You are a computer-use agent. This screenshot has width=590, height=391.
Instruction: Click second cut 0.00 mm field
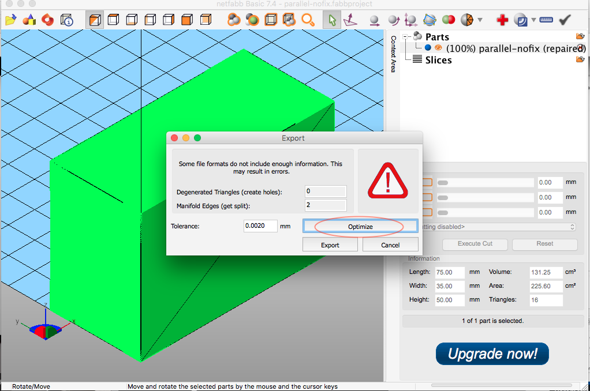pyautogui.click(x=550, y=197)
